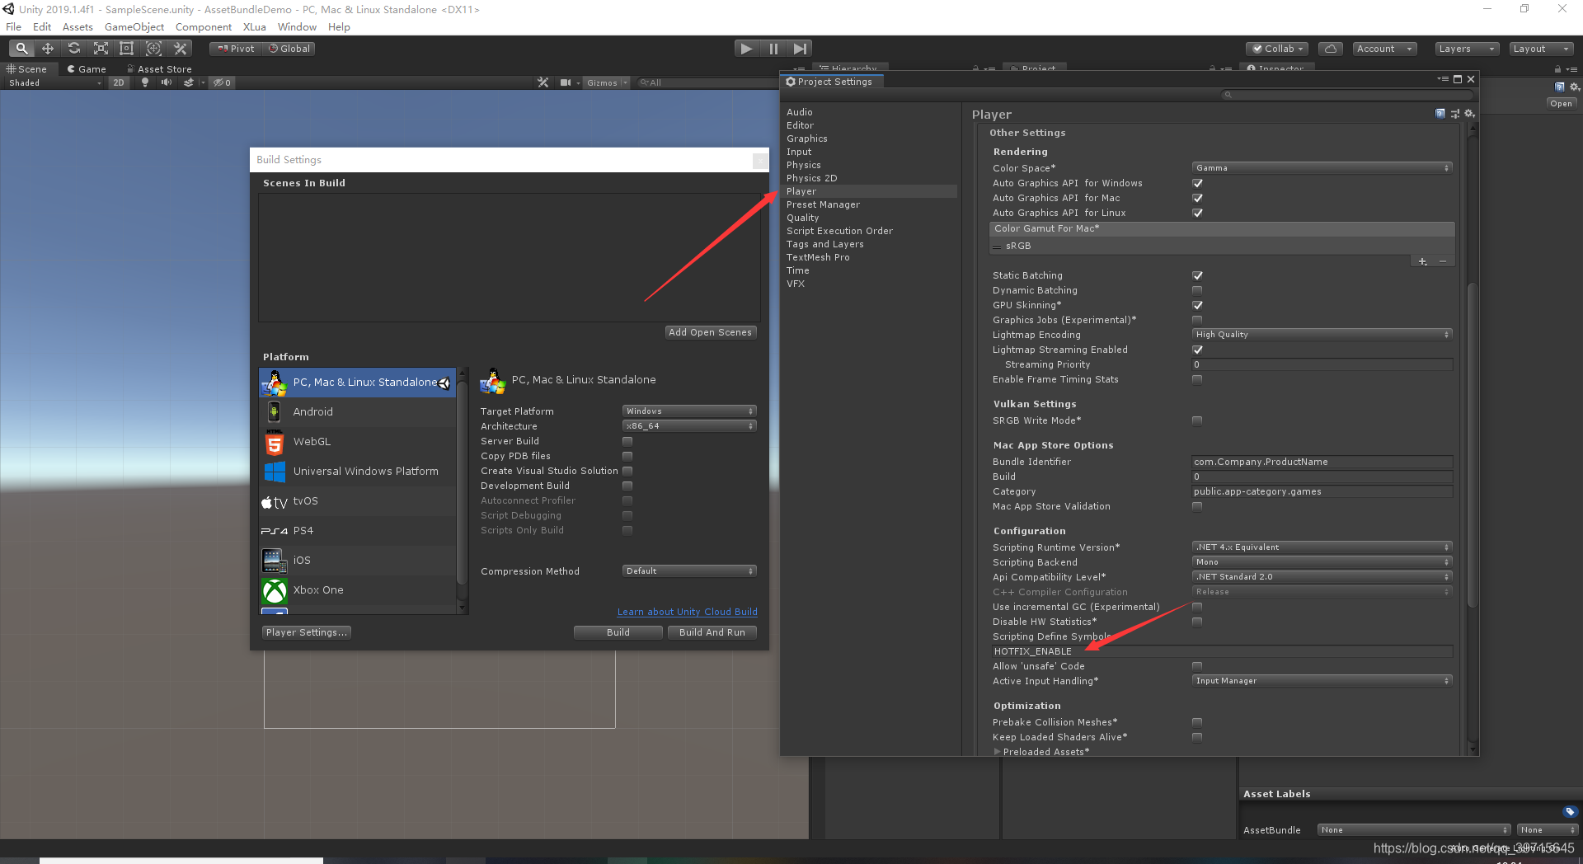Toggle scene audio speaker icon
Viewport: 1583px width, 864px height.
167,82
